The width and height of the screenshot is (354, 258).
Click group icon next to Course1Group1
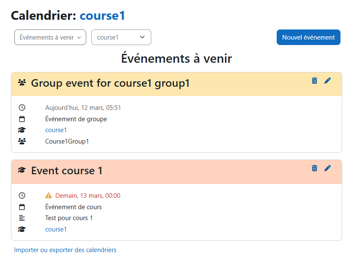click(x=22, y=141)
